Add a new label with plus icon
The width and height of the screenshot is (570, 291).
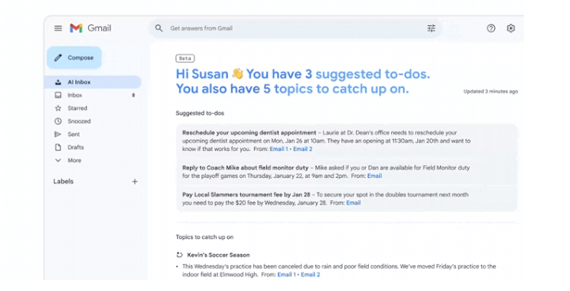pyautogui.click(x=135, y=181)
